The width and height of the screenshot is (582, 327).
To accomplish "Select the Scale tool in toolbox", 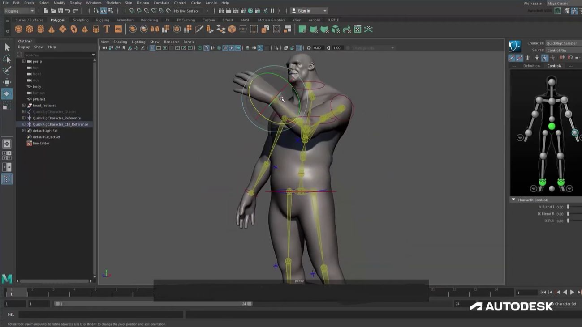I will tap(7, 106).
